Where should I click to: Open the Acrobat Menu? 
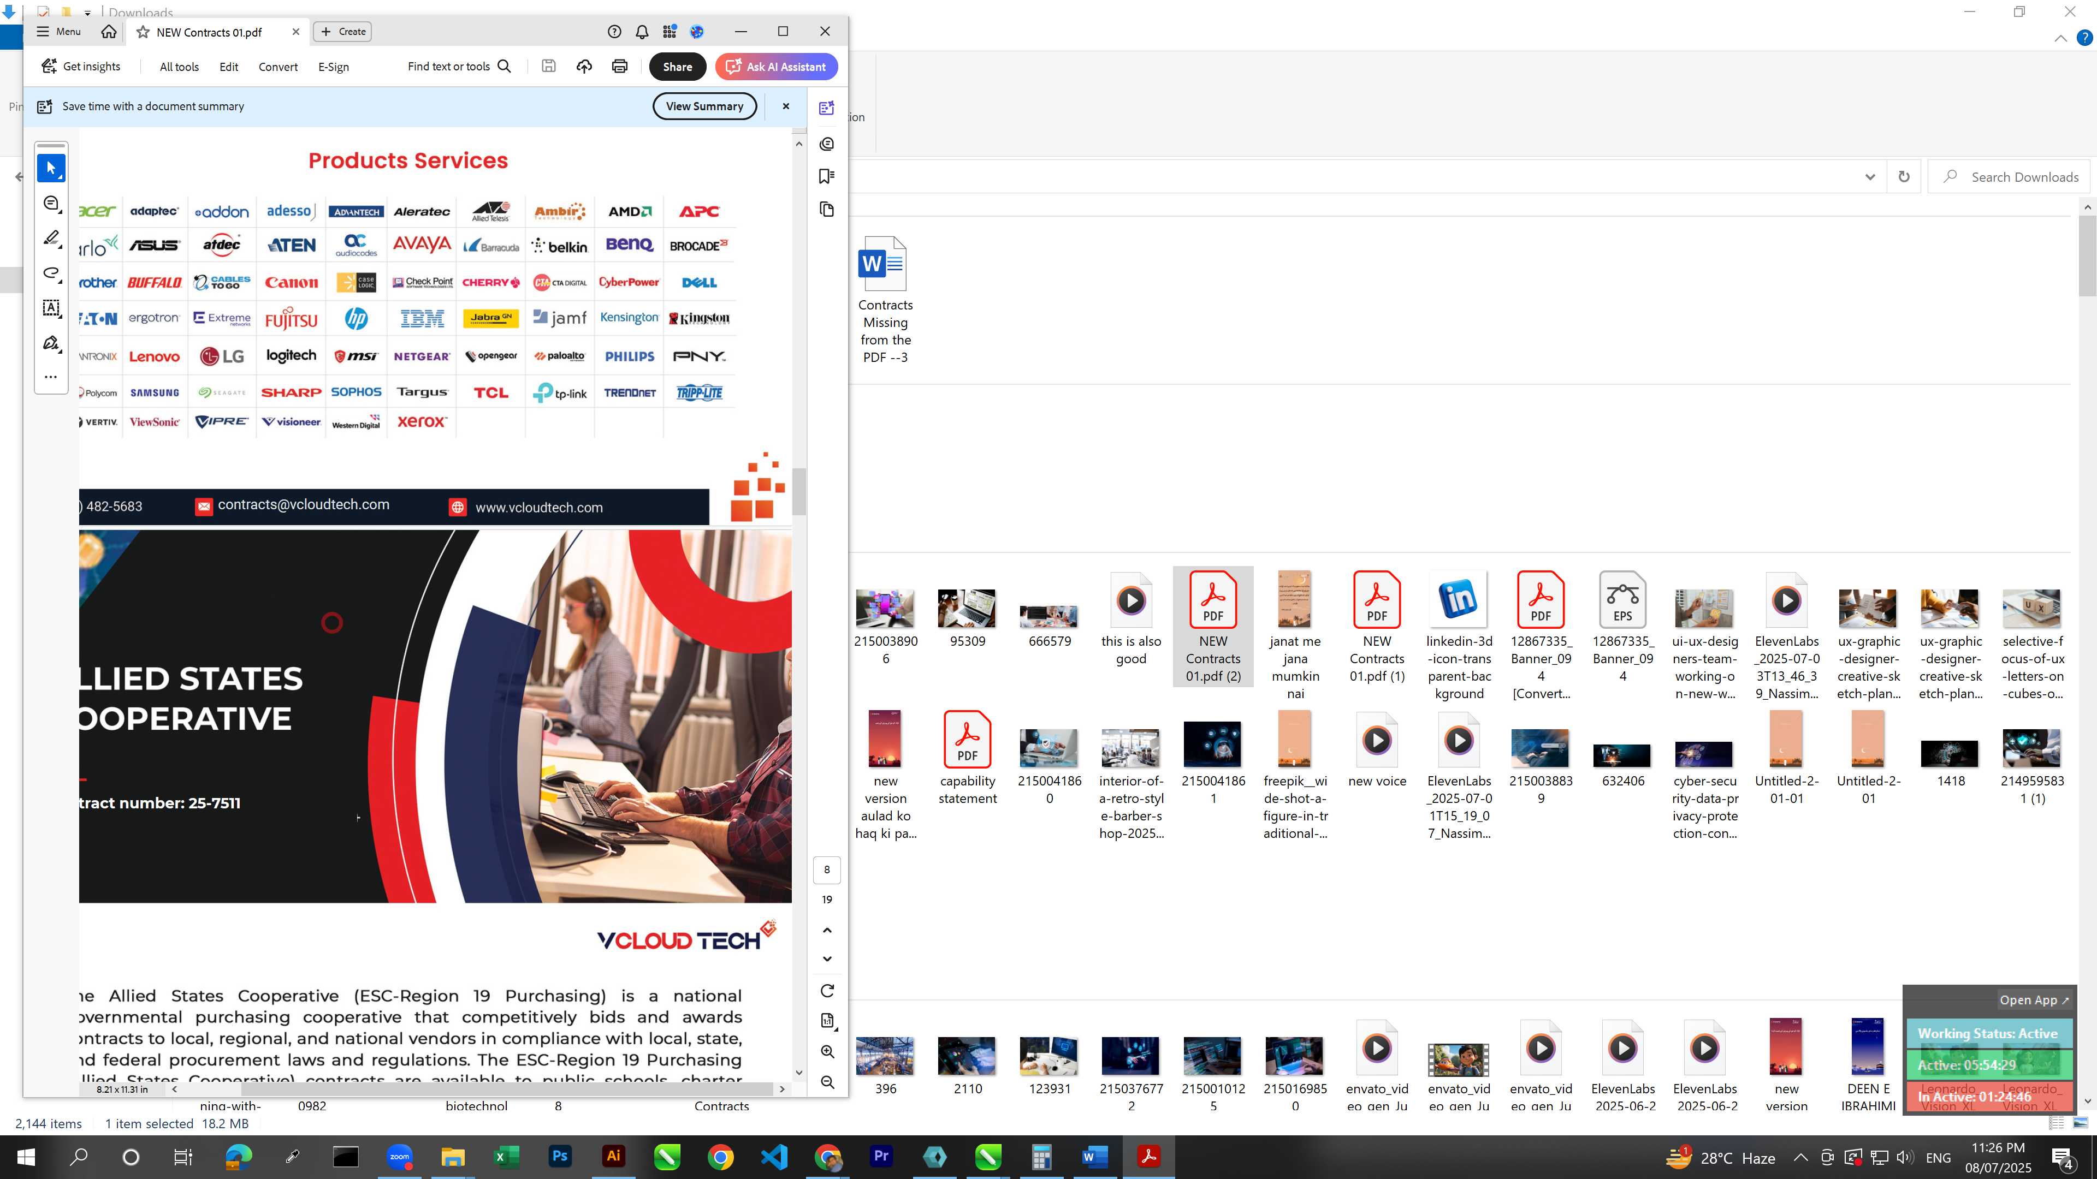[58, 32]
